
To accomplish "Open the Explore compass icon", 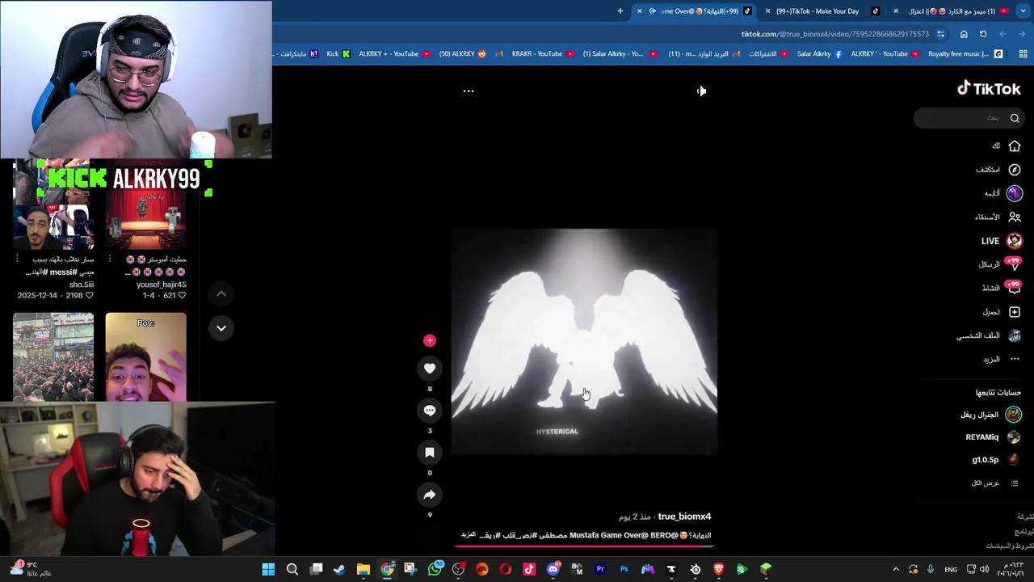I will point(1015,170).
